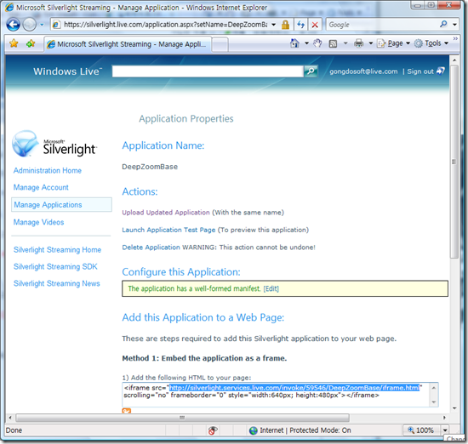This screenshot has width=468, height=444.
Task: Expand the zoom level 100% dropdown arrow
Action: coord(445,430)
